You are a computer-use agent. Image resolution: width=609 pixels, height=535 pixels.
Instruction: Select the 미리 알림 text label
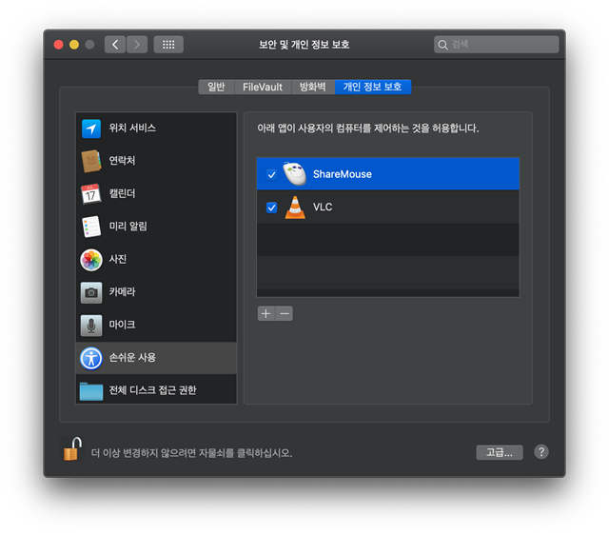tap(128, 227)
